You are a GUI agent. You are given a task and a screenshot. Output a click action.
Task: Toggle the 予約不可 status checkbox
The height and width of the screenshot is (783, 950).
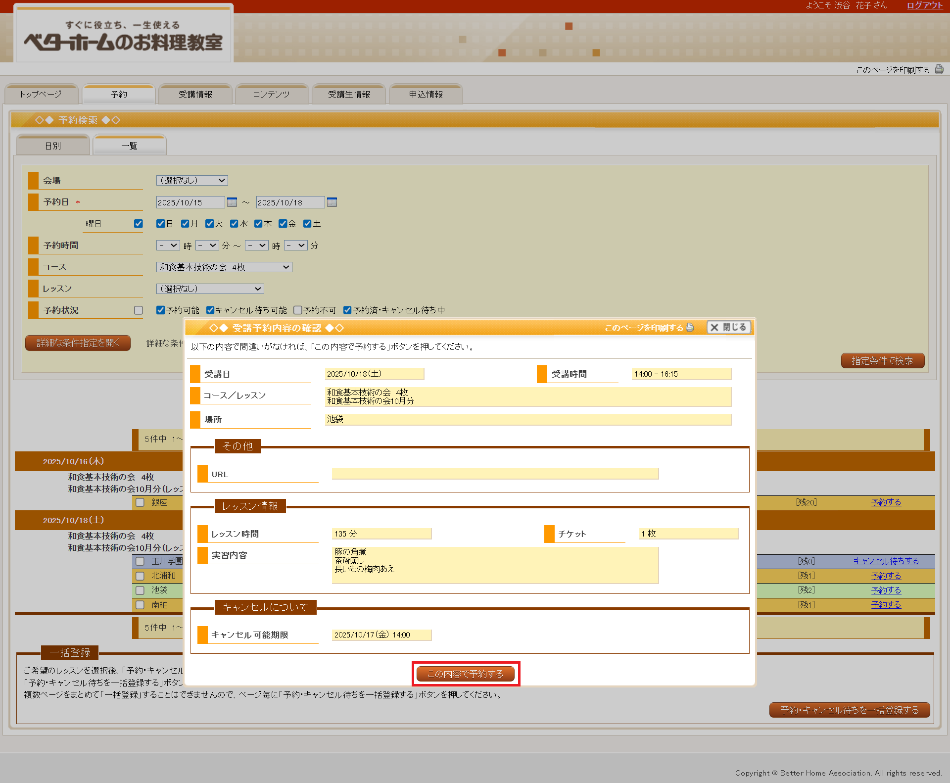[298, 310]
